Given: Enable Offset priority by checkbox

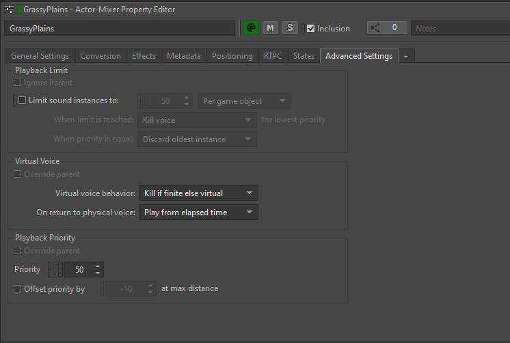Looking at the screenshot, I should [x=18, y=289].
